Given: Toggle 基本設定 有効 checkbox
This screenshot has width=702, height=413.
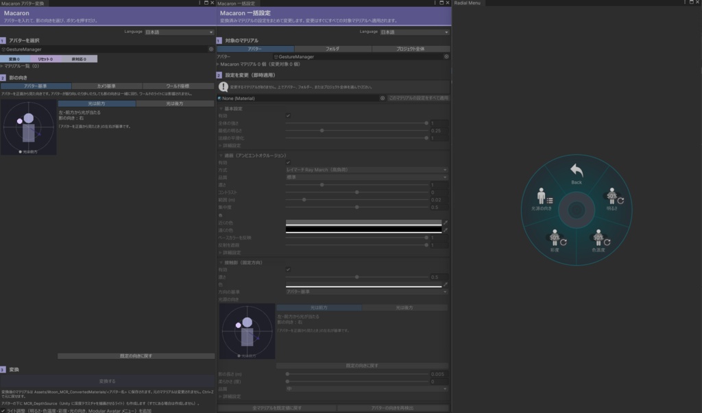Looking at the screenshot, I should (x=289, y=116).
